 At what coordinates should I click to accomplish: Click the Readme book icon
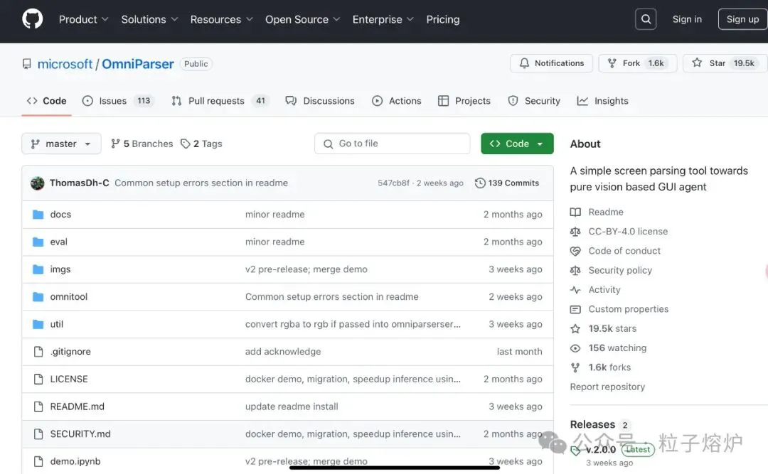[575, 212]
